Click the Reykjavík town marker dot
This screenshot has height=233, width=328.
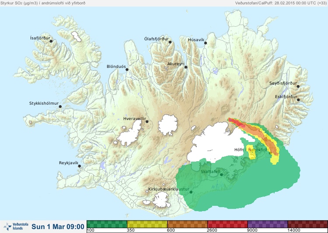click(x=80, y=166)
